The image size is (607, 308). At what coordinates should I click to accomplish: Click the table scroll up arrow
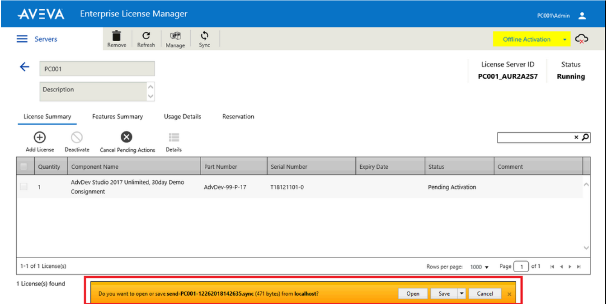pos(586,185)
